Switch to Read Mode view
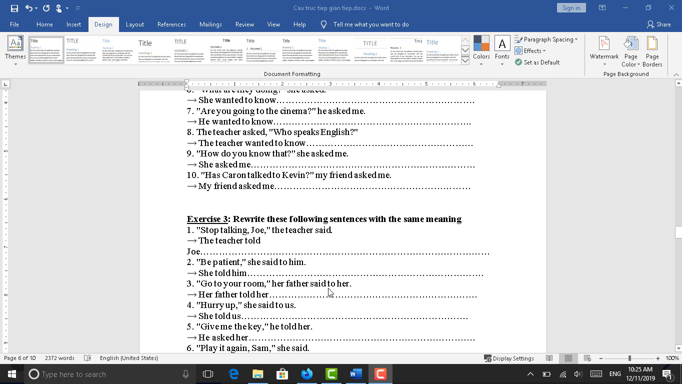This screenshot has width=682, height=384. pos(549,358)
